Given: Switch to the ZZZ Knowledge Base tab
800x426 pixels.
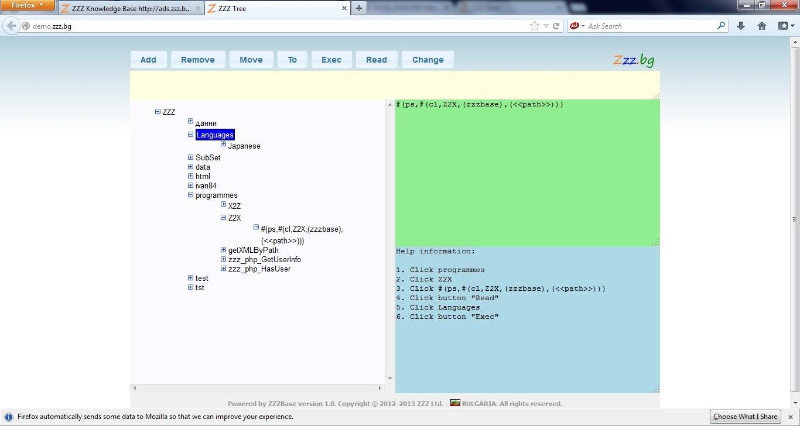Looking at the screenshot, I should pyautogui.click(x=129, y=8).
